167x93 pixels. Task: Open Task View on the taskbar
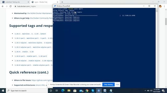57,91
